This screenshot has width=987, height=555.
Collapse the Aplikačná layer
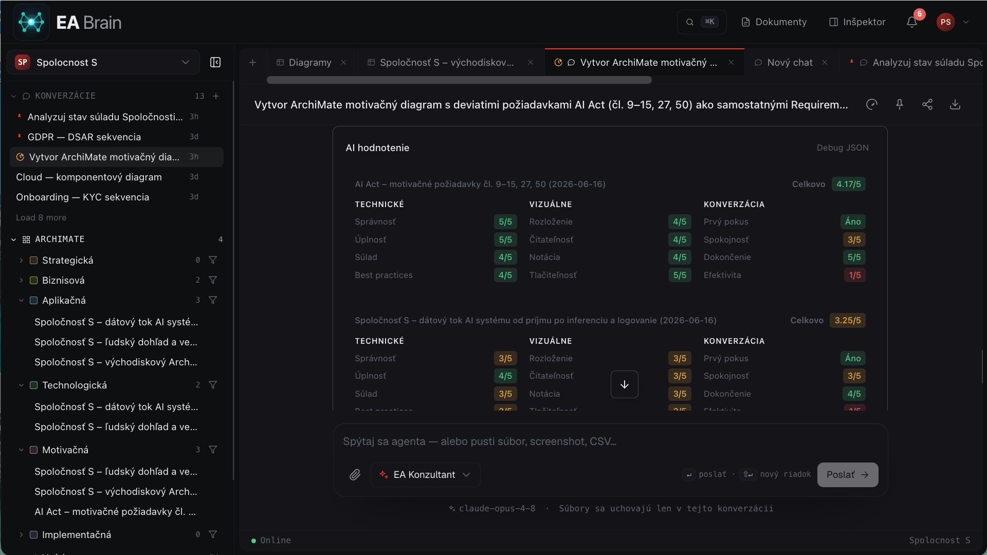point(21,300)
